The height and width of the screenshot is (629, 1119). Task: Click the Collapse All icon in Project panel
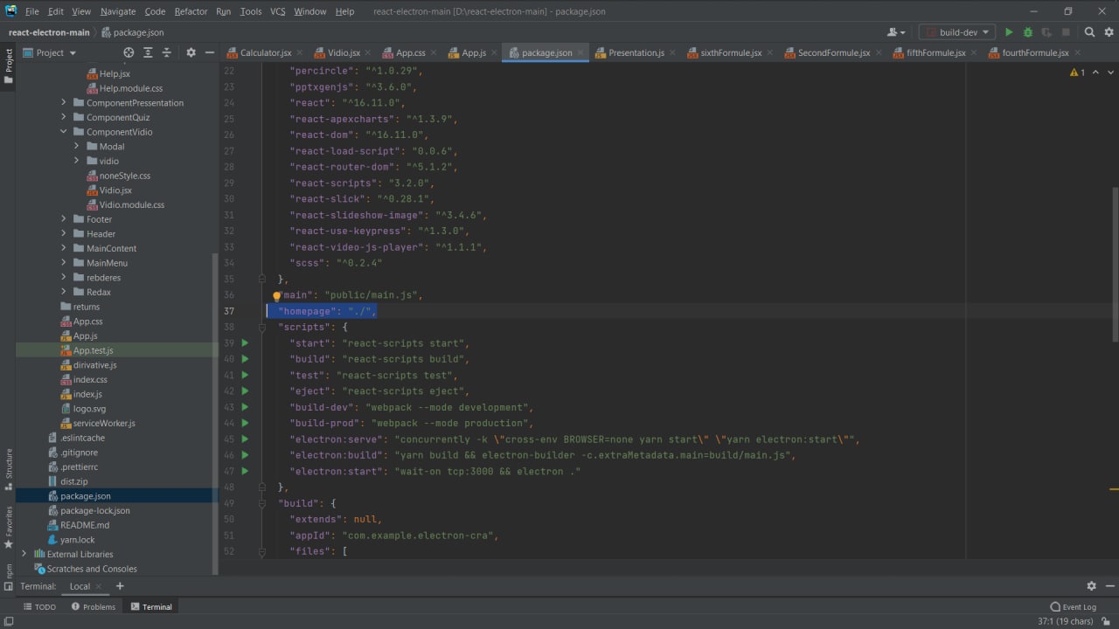[x=166, y=52]
